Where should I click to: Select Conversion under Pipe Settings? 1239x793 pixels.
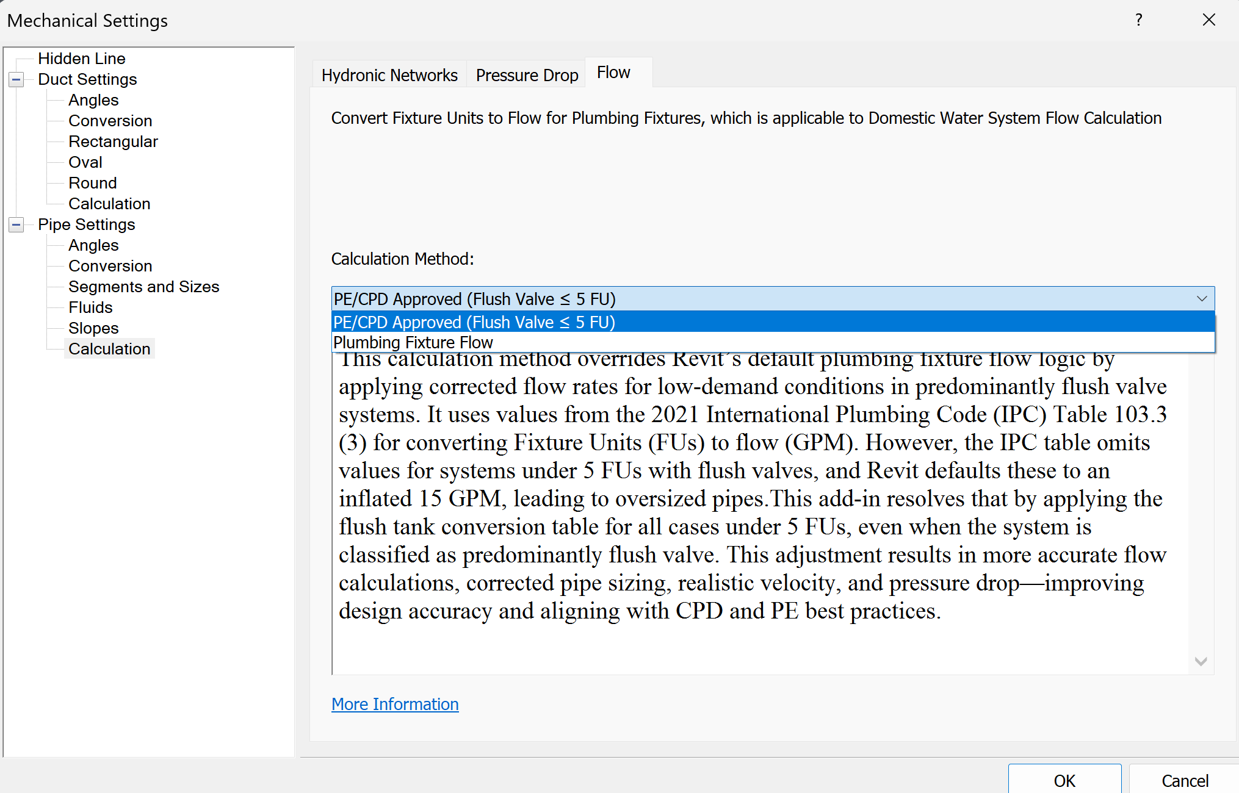click(110, 266)
